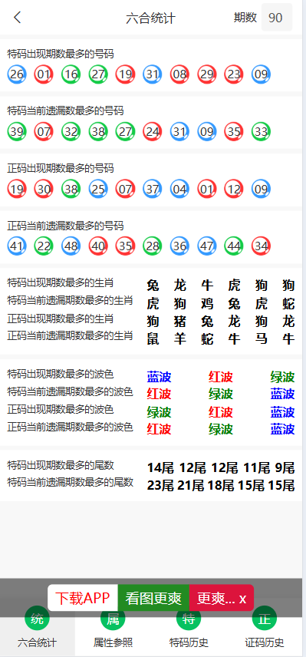Select green ball 32

tap(71, 132)
